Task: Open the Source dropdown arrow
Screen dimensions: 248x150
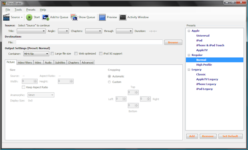Action: (x=22, y=18)
